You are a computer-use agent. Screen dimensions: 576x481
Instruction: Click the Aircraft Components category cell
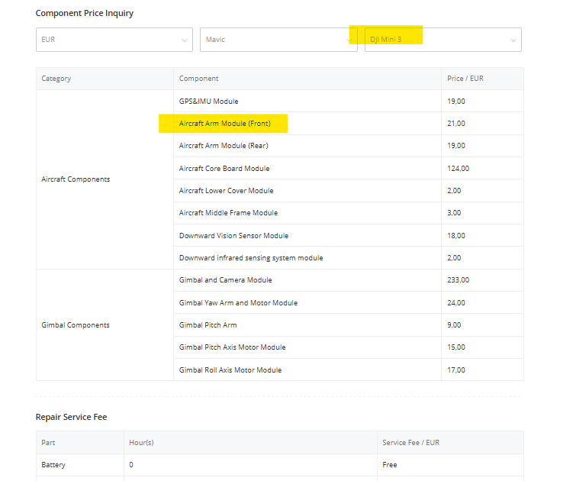pos(105,179)
